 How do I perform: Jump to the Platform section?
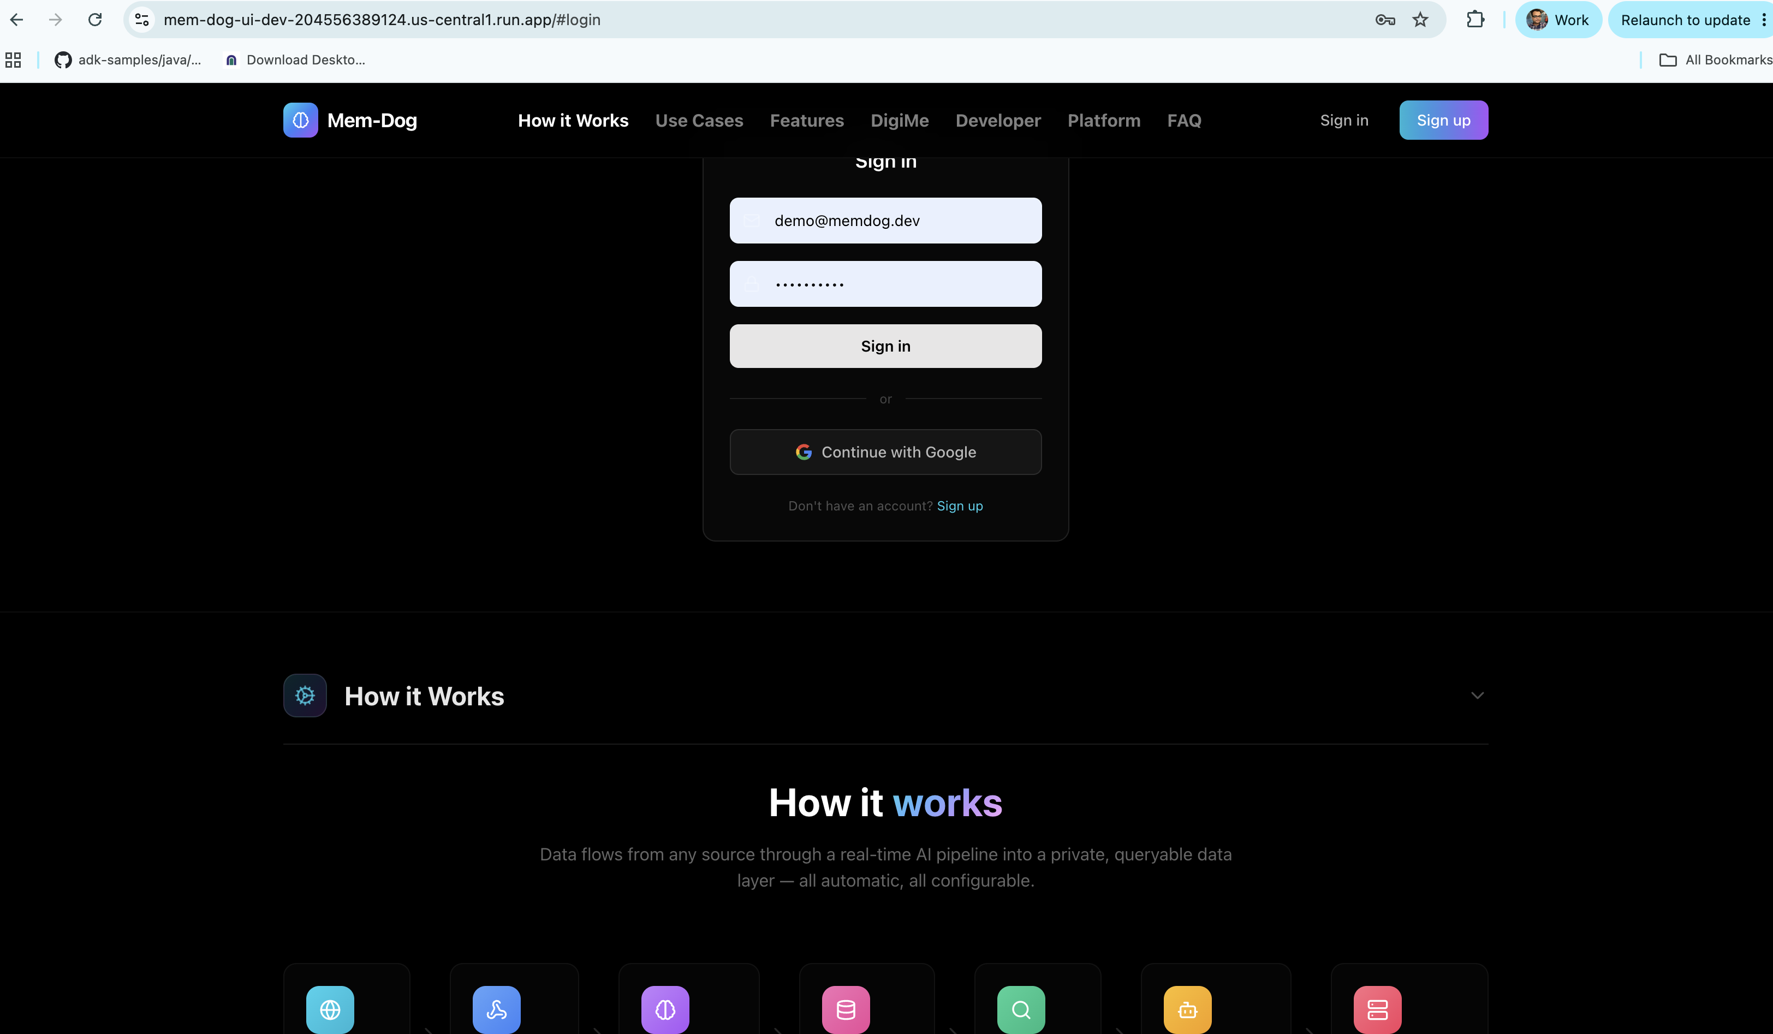point(1104,120)
